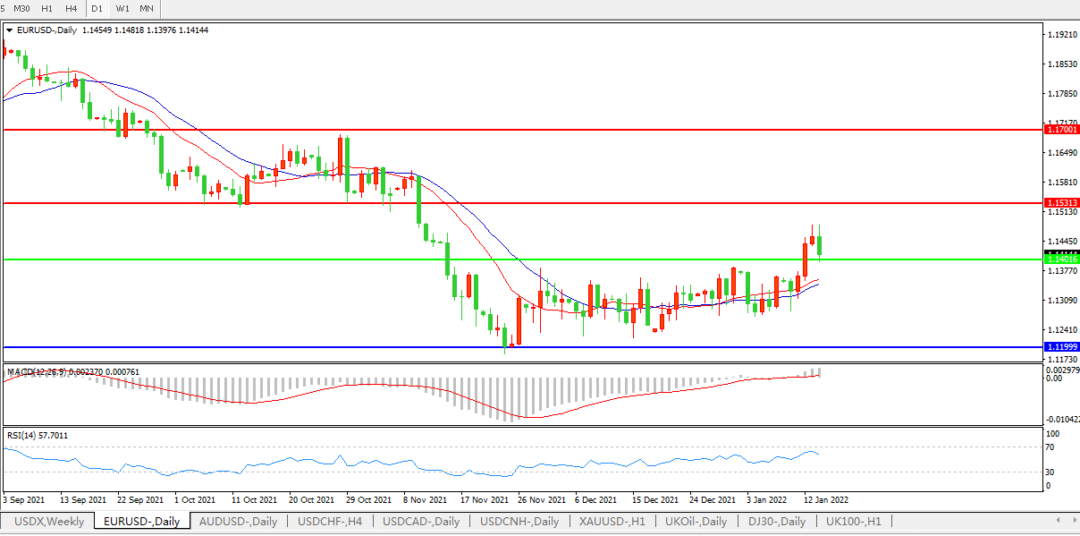Toggle the W1 weekly timeframe
Image resolution: width=1080 pixels, height=536 pixels.
pyautogui.click(x=122, y=8)
